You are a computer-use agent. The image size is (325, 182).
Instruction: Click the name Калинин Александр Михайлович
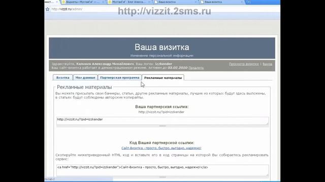[x=105, y=64]
